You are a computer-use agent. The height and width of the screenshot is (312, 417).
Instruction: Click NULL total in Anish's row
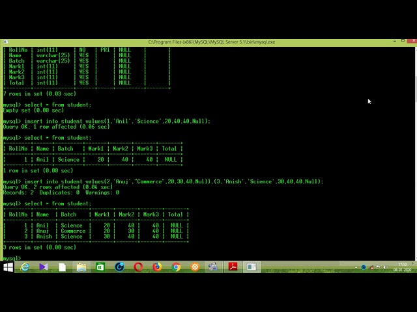click(x=177, y=237)
